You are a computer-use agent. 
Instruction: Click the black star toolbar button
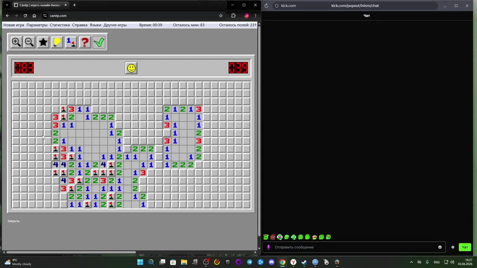pos(43,42)
